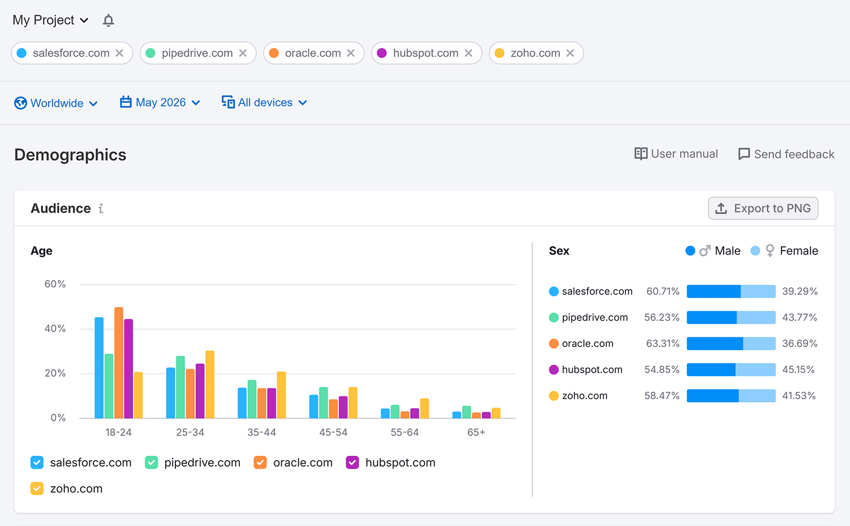Click the 60.71% male value for salesforce.com
The height and width of the screenshot is (526, 850).
click(663, 291)
